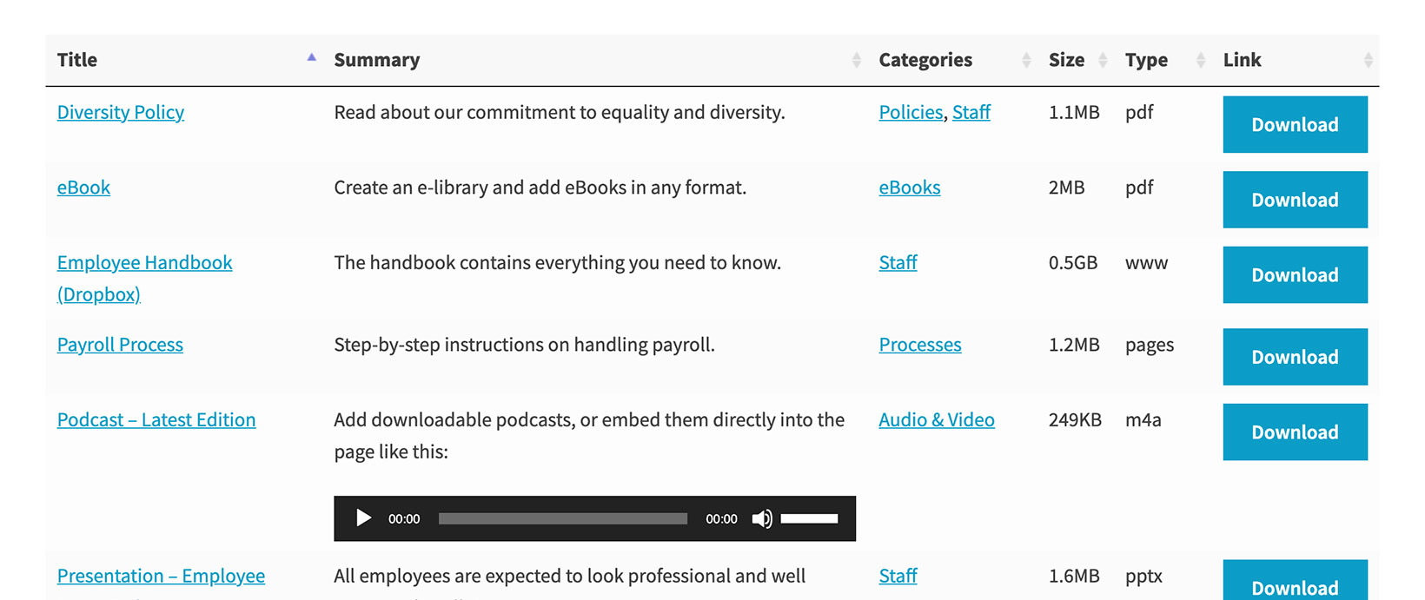Filter by the Audio & Video category

937,420
